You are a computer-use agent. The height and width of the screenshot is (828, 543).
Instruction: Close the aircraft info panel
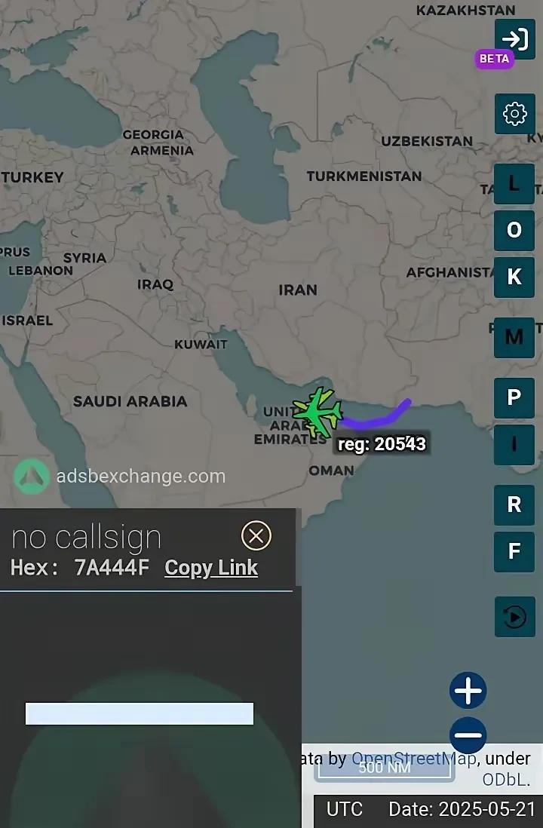[256, 536]
